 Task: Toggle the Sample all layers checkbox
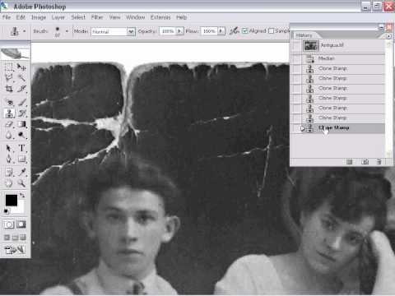(x=272, y=31)
